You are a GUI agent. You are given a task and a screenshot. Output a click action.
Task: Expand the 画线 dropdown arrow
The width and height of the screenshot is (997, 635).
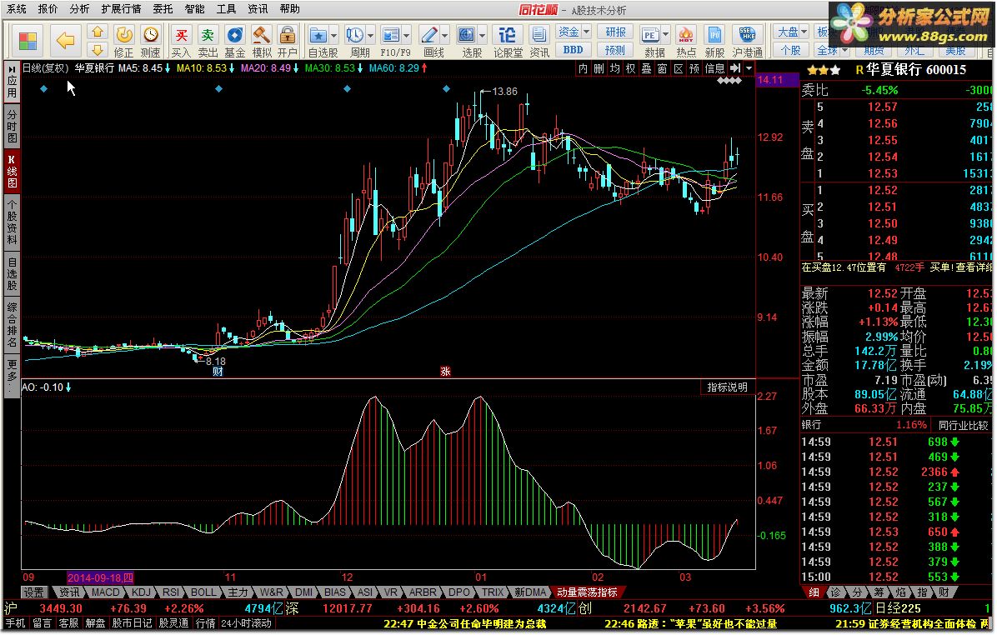[444, 35]
